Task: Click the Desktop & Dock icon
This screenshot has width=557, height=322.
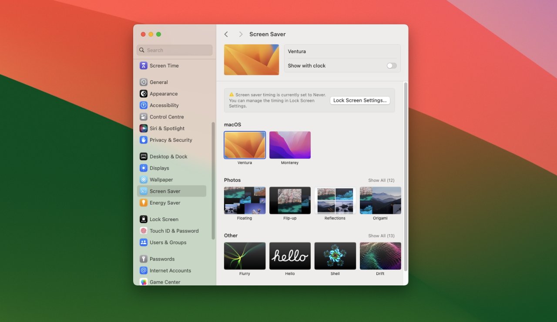Action: point(144,157)
